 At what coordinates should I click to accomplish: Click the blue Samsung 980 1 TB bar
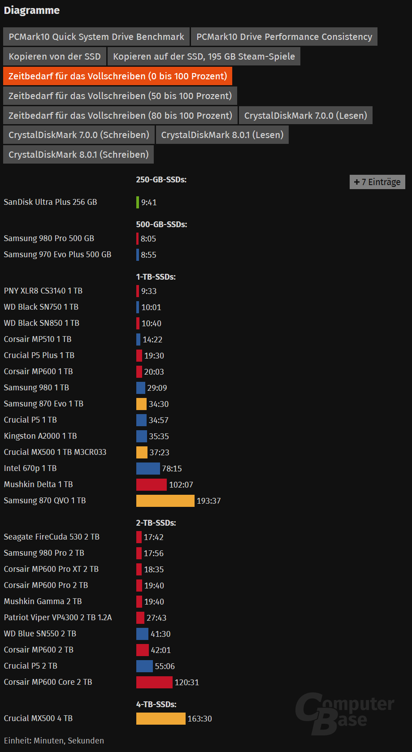141,388
